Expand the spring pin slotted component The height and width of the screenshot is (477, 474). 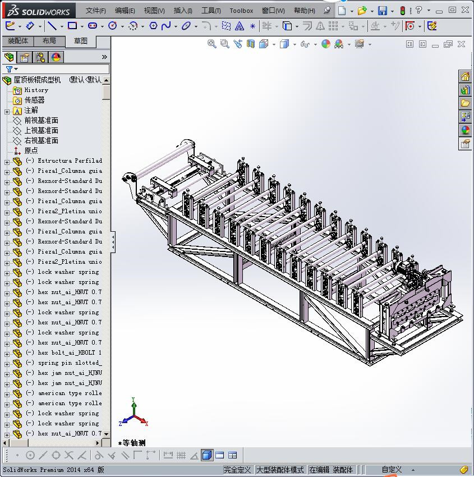[x=7, y=364]
